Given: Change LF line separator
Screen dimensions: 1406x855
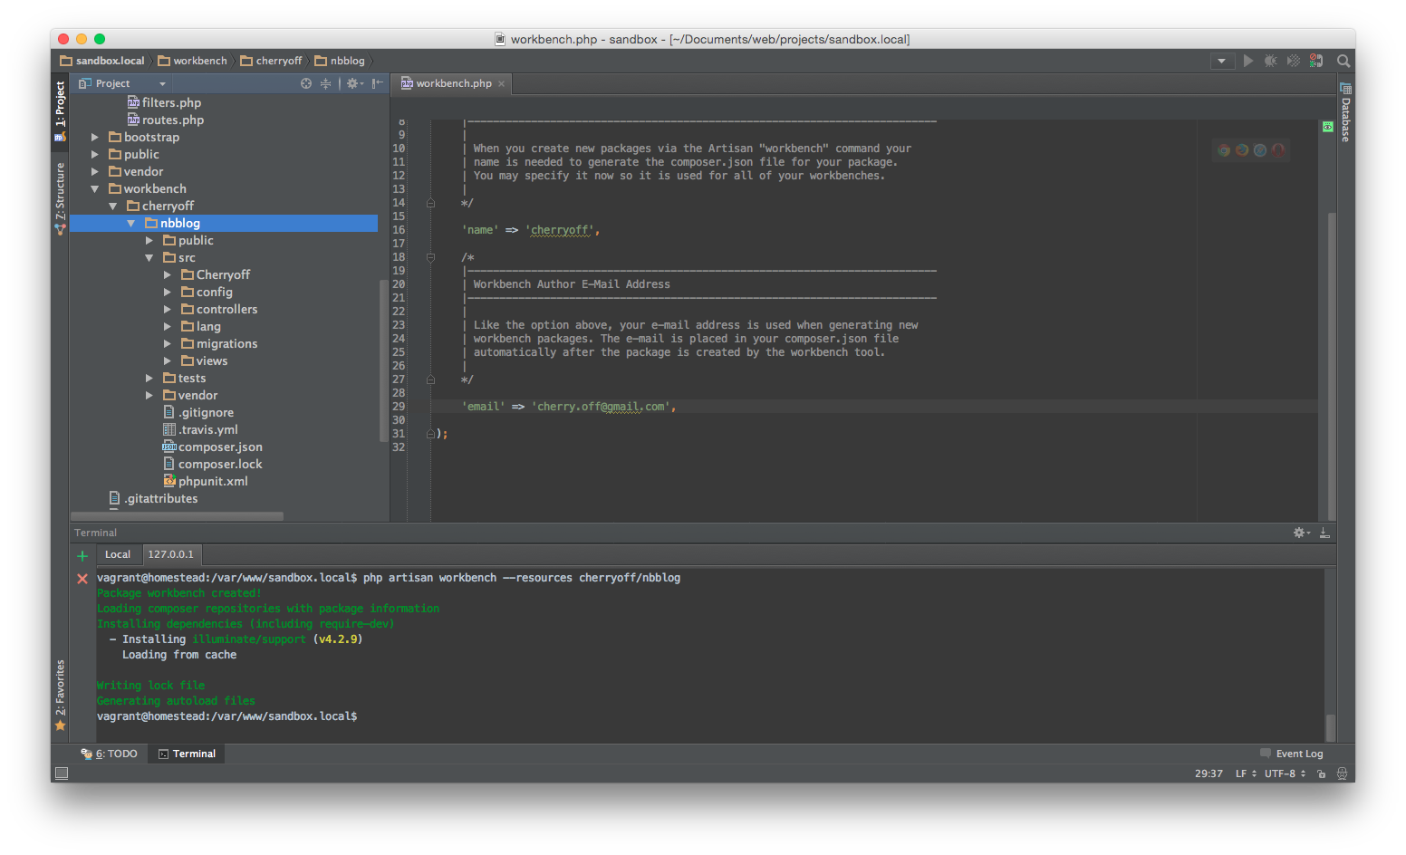Looking at the screenshot, I should point(1246,773).
